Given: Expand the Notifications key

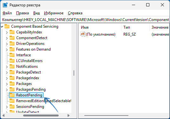Looking at the screenshot, I should [x=7, y=67].
